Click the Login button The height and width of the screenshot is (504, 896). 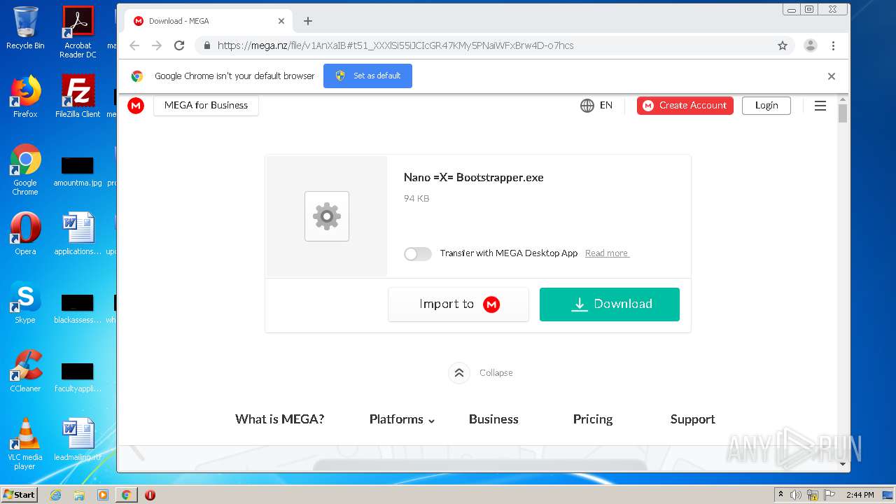point(766,106)
